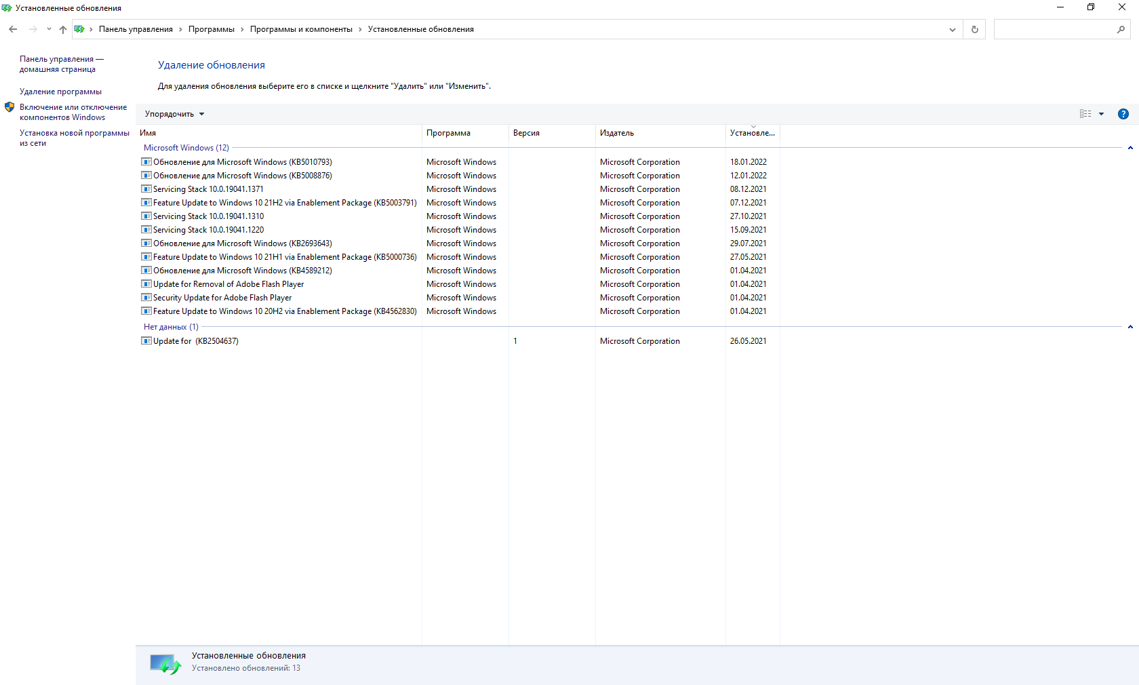The width and height of the screenshot is (1139, 685).
Task: Open the Help question mark icon
Action: pos(1123,114)
